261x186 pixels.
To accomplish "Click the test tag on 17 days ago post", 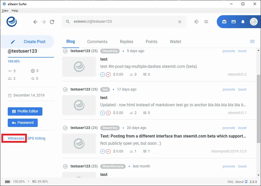I will [105, 89].
